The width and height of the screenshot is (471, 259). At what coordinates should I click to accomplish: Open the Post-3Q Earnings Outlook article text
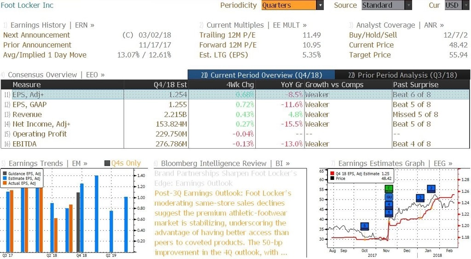tap(223, 223)
